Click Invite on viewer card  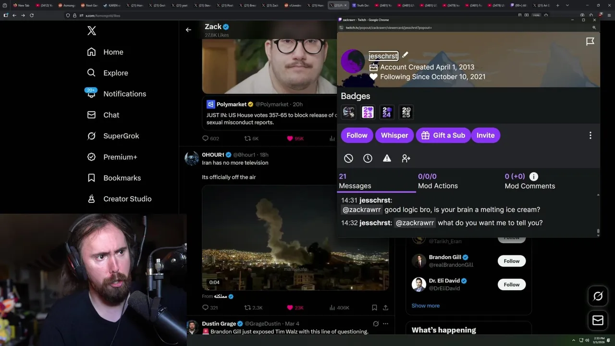point(485,136)
